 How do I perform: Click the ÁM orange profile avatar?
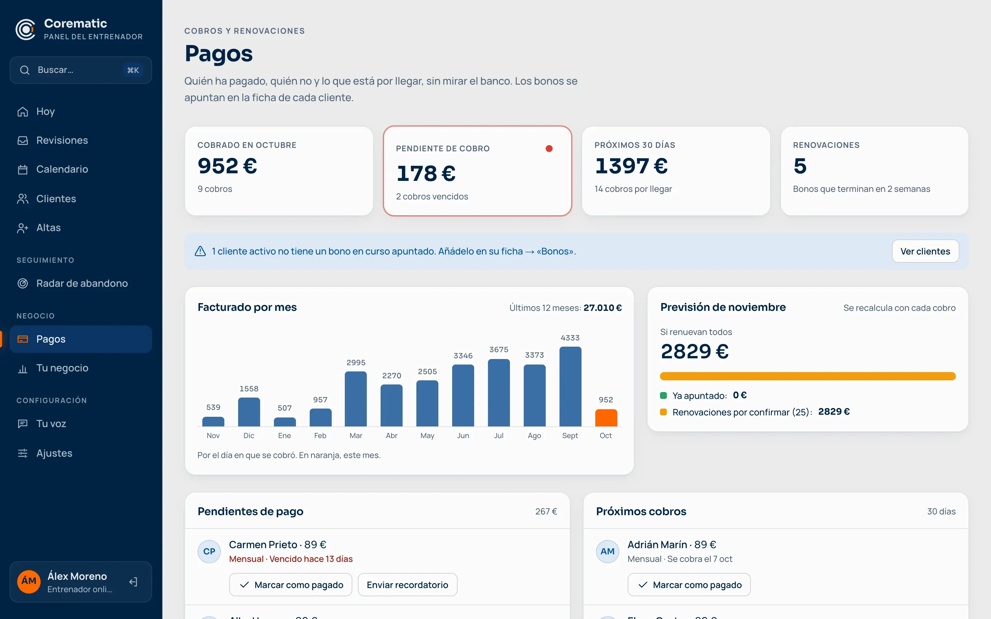tap(29, 581)
